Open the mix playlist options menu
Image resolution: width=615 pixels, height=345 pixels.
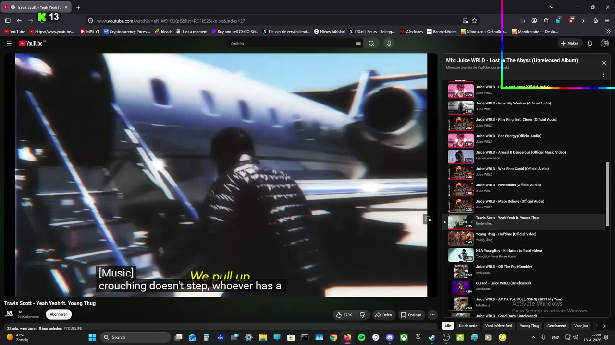coord(604,75)
